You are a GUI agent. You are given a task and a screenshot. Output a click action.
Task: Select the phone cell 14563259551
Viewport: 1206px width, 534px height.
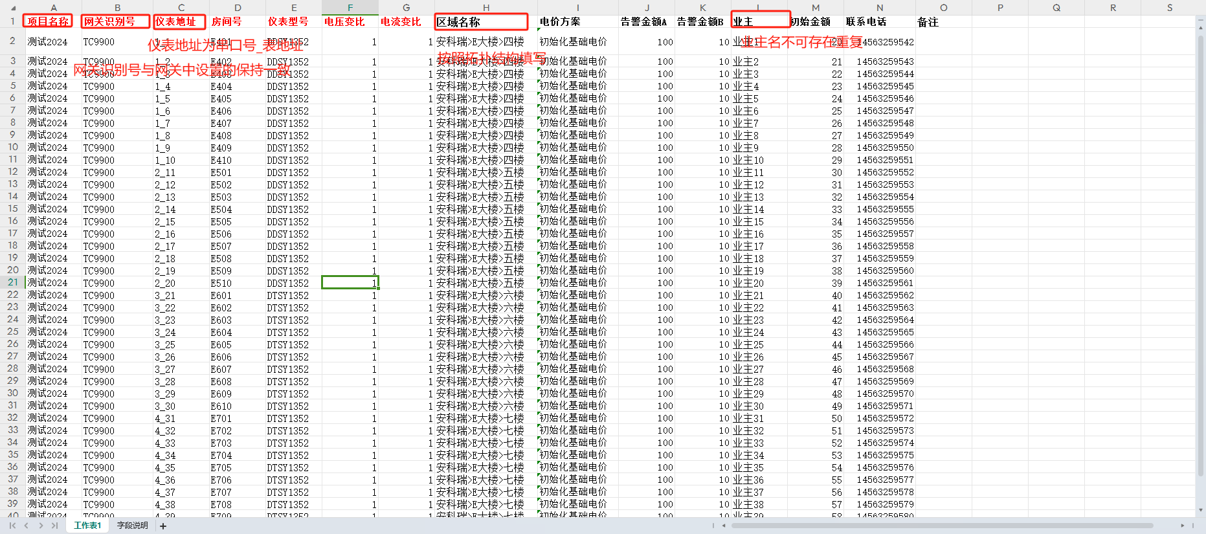point(880,160)
